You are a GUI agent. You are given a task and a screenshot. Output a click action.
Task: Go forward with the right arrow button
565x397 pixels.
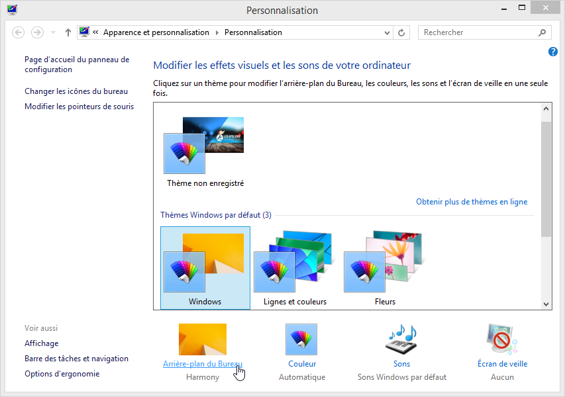pos(37,32)
